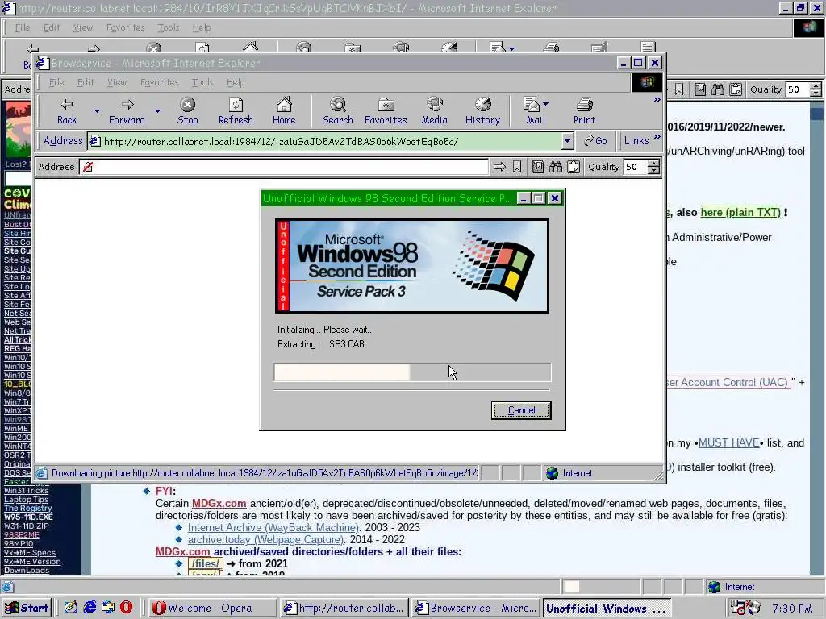Click clipboard icon in inner Quality 50 bar
Viewport: 826px width, 619px height.
tap(574, 167)
